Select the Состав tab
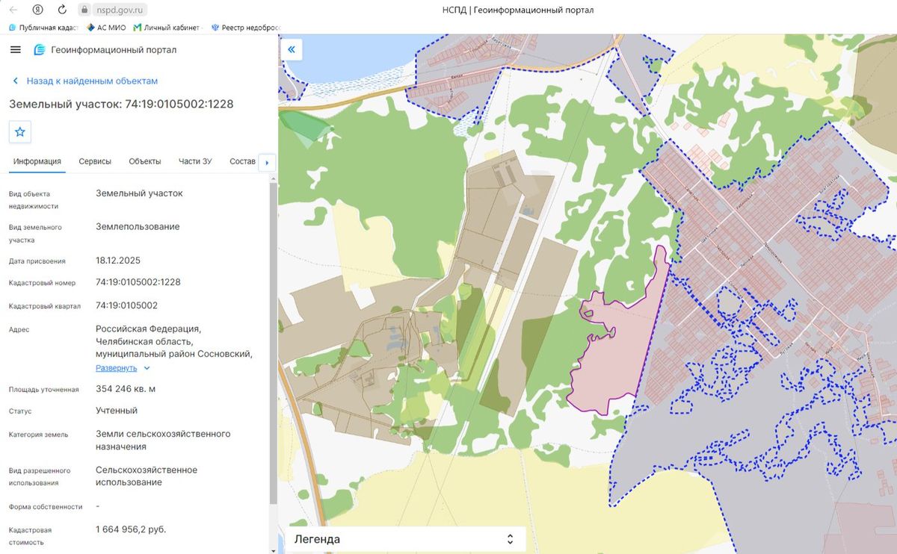This screenshot has height=554, width=897. pyautogui.click(x=243, y=161)
